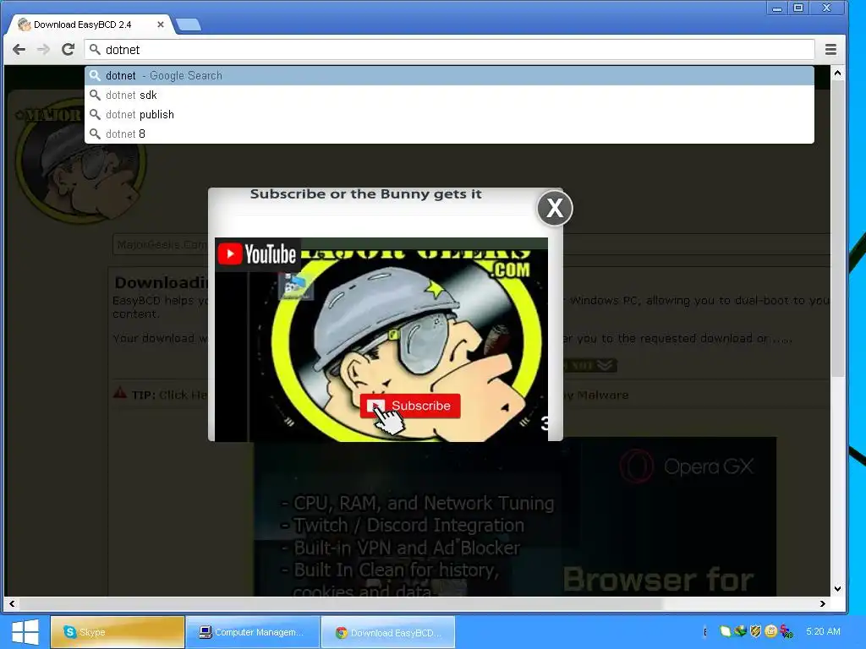Screen dimensions: 866x649
Task: Click the 5:20 AM system clock
Action: coord(823,631)
